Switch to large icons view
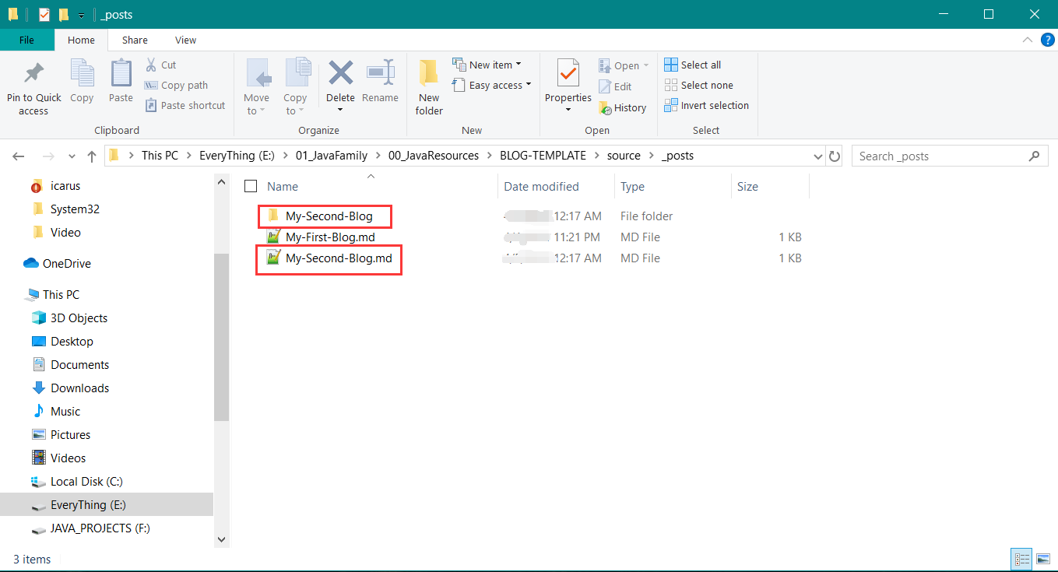Image resolution: width=1058 pixels, height=572 pixels. click(1042, 559)
